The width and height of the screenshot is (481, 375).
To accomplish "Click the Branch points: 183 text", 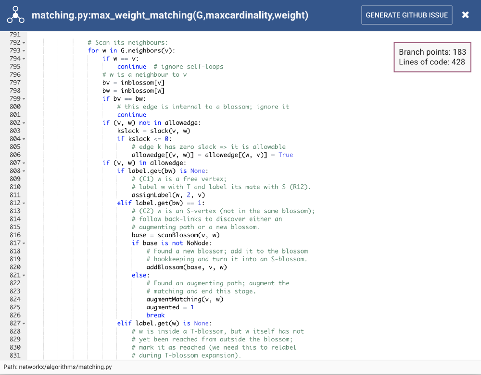I will (432, 52).
